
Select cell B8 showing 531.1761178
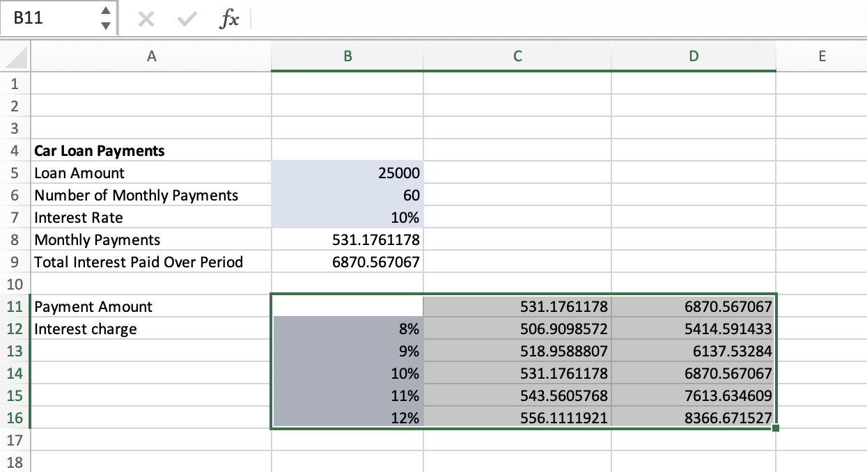point(347,239)
